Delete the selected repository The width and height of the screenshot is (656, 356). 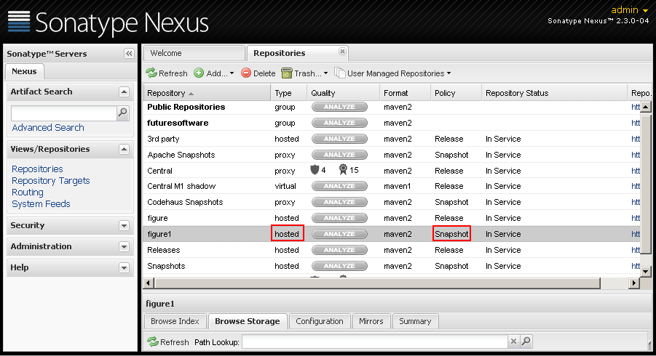(258, 73)
